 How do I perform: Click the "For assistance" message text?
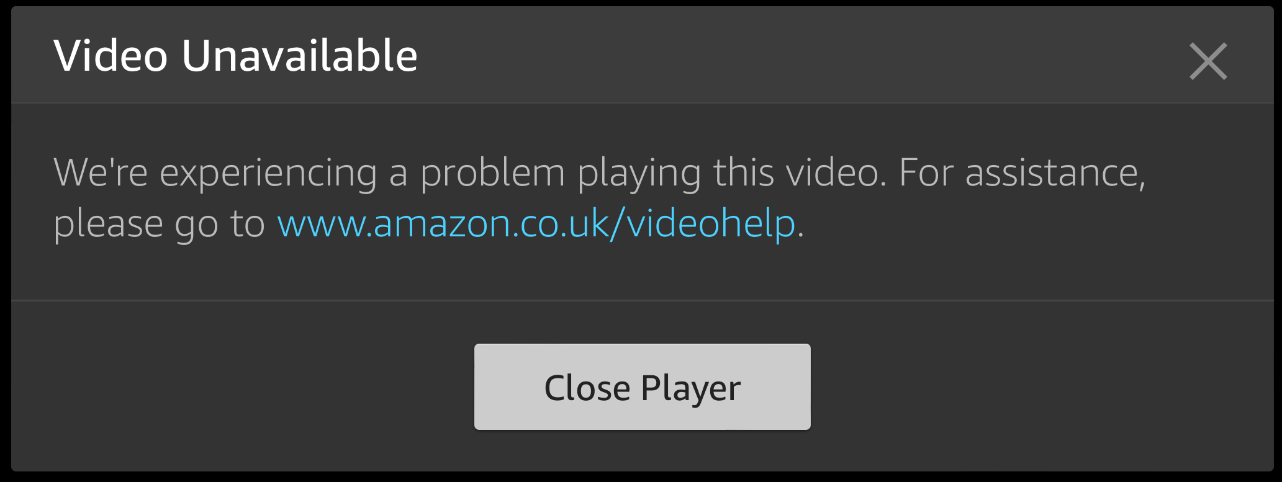pos(1022,172)
